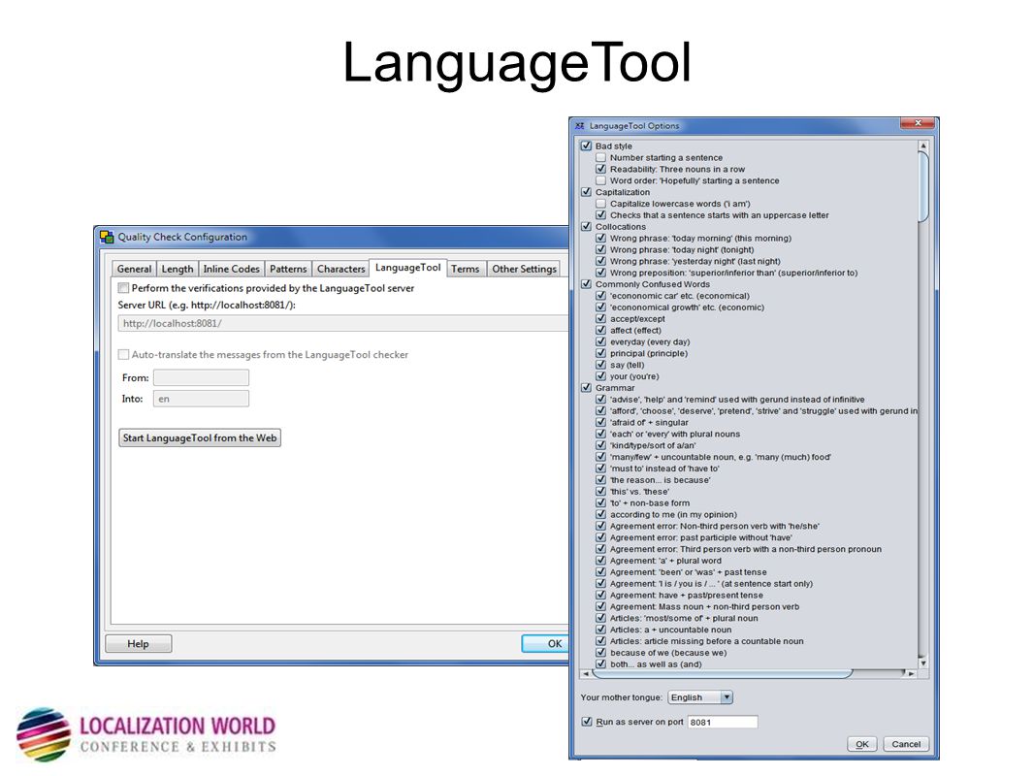The image size is (1034, 776).
Task: Toggle the Capitalization category checkbox
Action: 586,192
